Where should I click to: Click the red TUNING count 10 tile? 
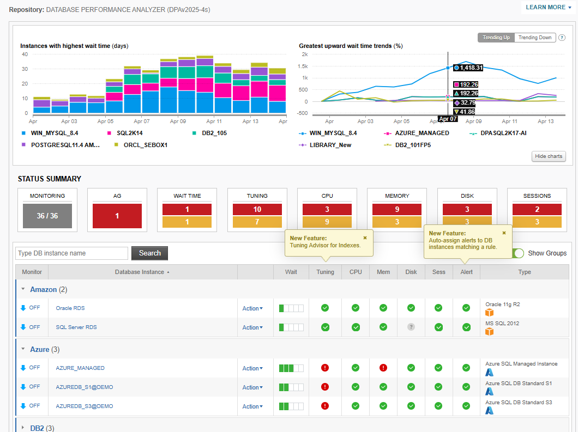pyautogui.click(x=257, y=209)
